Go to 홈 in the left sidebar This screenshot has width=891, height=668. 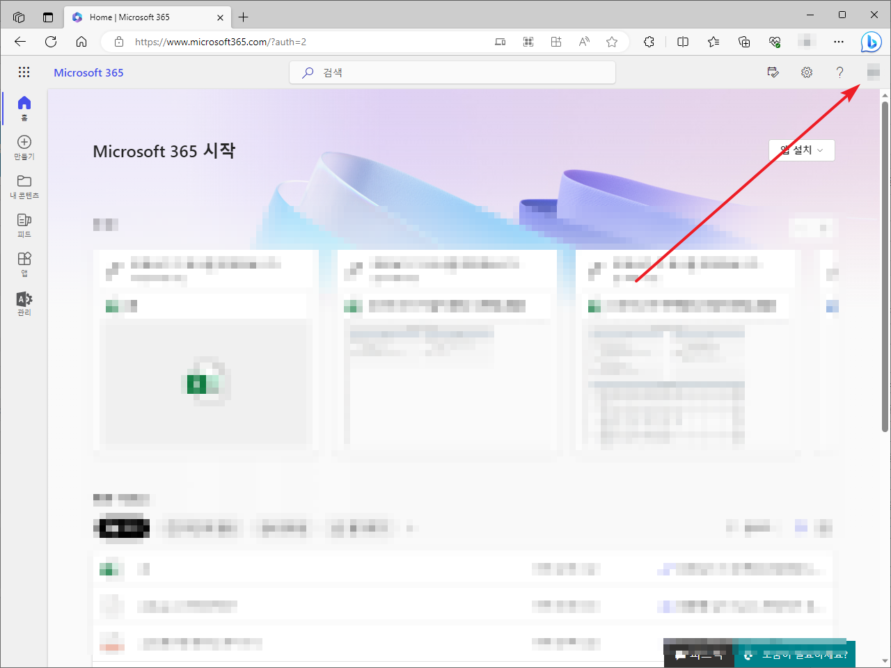[24, 108]
